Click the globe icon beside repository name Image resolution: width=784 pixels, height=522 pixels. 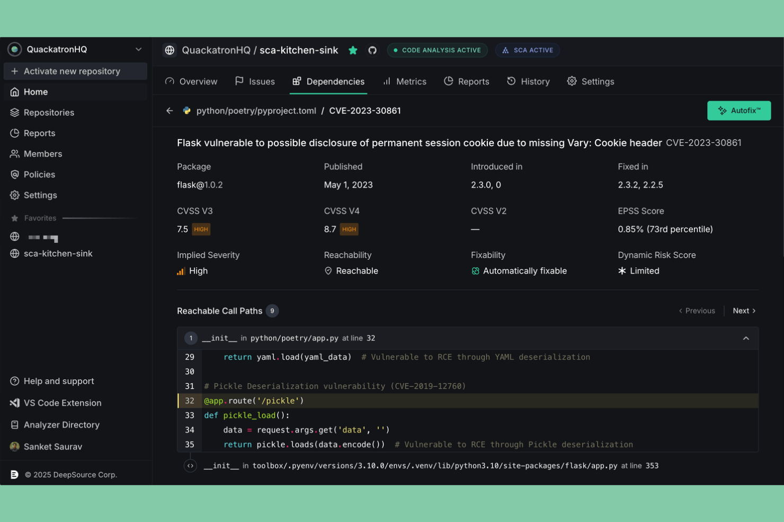click(x=170, y=50)
